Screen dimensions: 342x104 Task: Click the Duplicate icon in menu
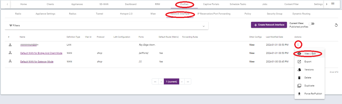(x=299, y=86)
